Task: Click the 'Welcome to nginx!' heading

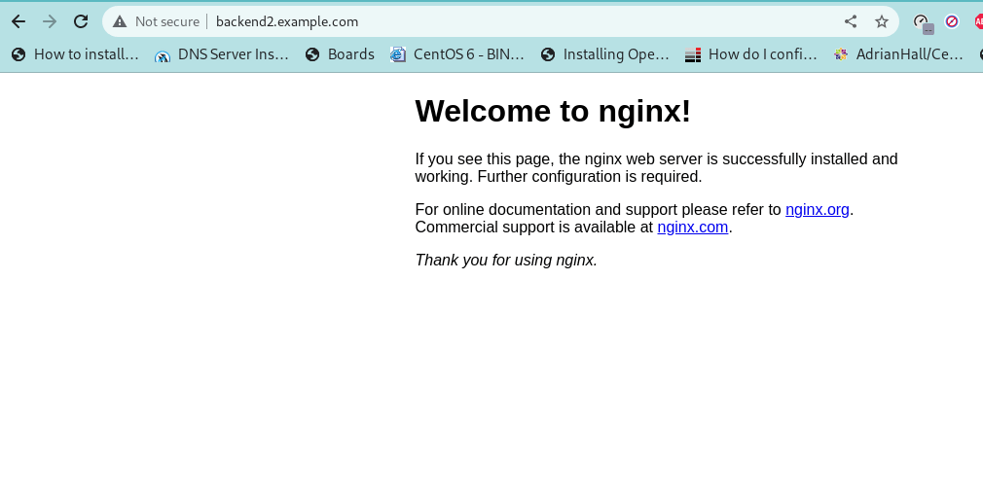Action: [553, 111]
